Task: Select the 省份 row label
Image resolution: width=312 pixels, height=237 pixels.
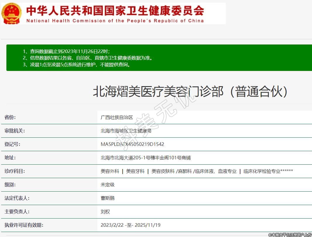Action: [x=10, y=117]
